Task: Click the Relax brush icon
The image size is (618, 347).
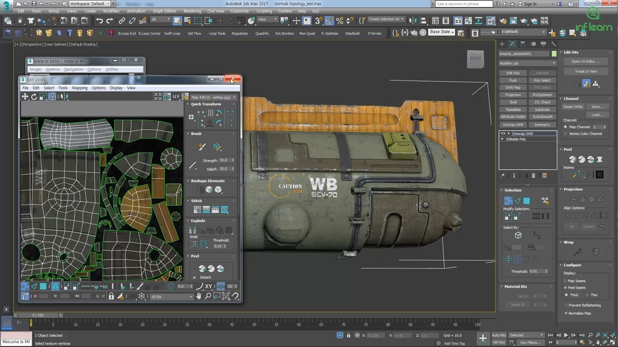Action: (217, 147)
